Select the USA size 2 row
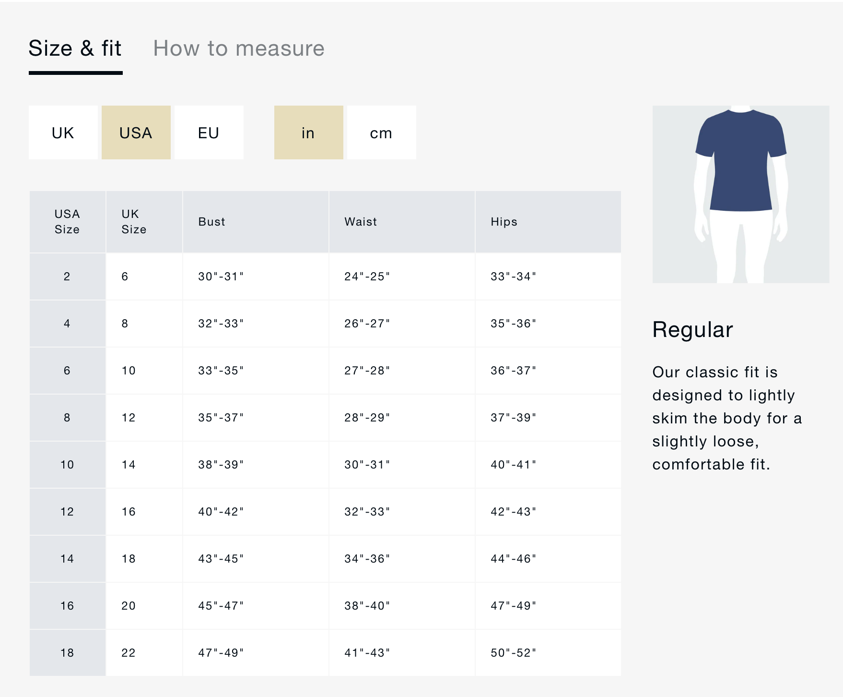 (x=67, y=276)
